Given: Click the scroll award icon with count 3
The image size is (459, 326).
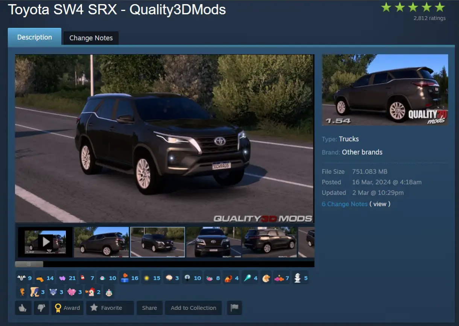Looking at the screenshot, I should pos(38,292).
